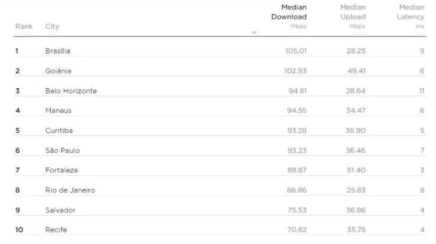
Task: Click Goiânia's 49.41 upload value
Action: point(356,71)
